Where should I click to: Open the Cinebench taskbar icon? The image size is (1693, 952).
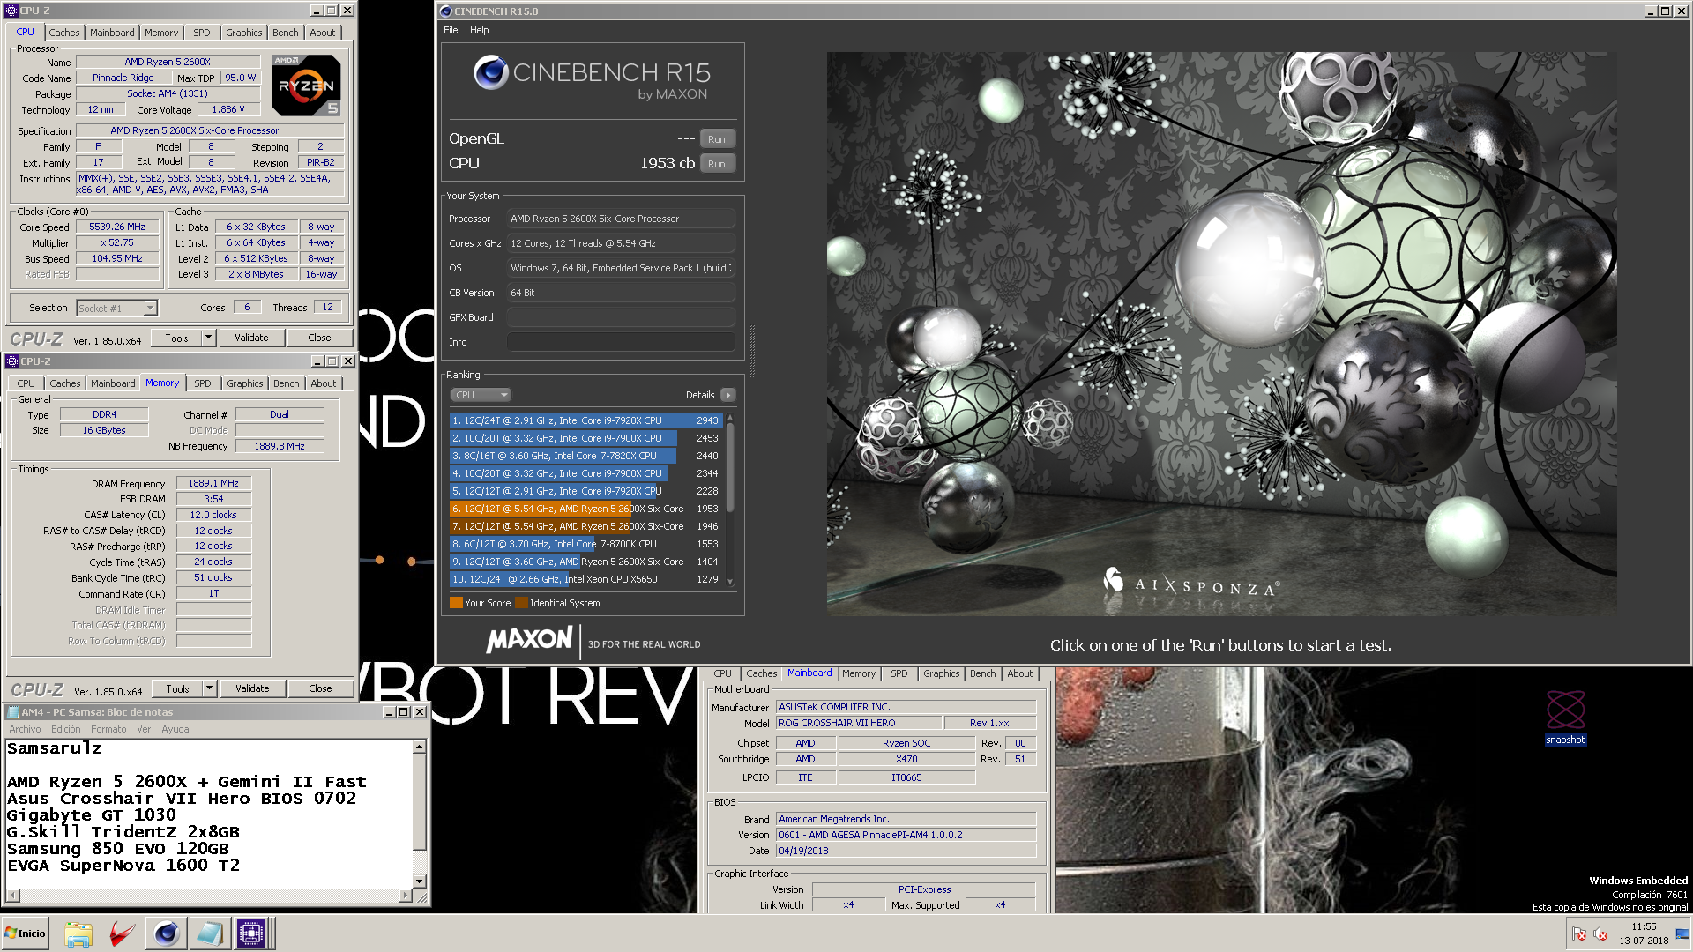pos(166,933)
